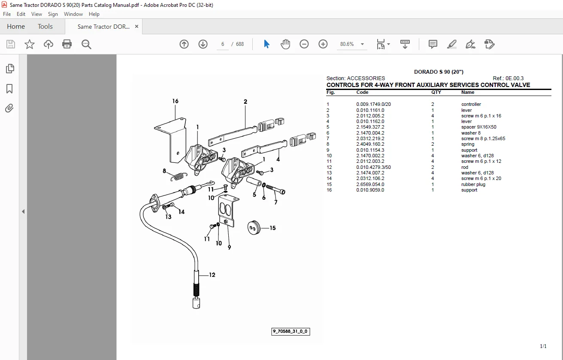Select the Same Tractor DOR... document tab

(x=103, y=27)
